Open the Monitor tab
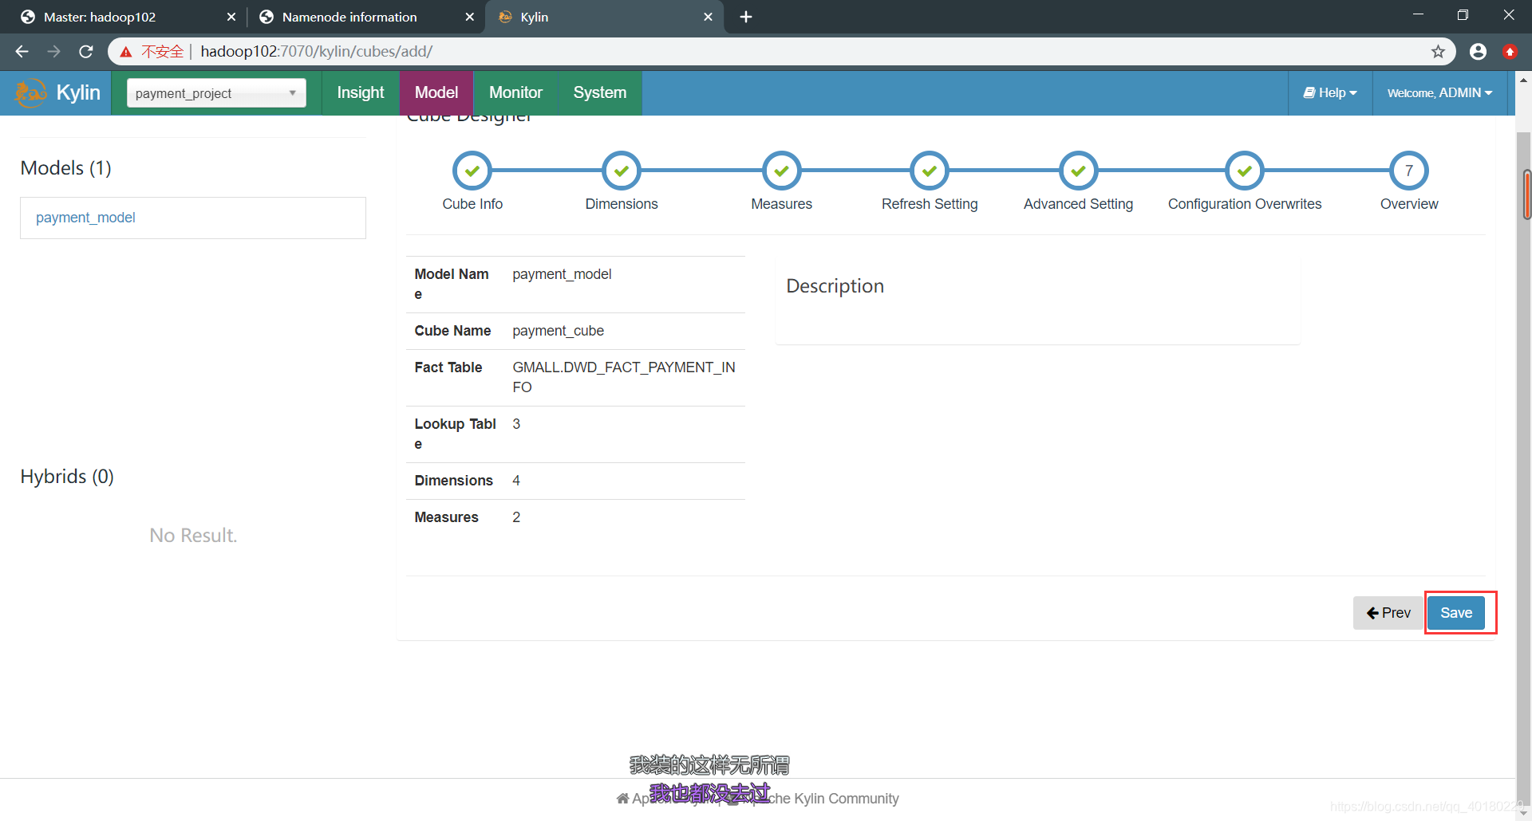The width and height of the screenshot is (1532, 821). pyautogui.click(x=515, y=93)
